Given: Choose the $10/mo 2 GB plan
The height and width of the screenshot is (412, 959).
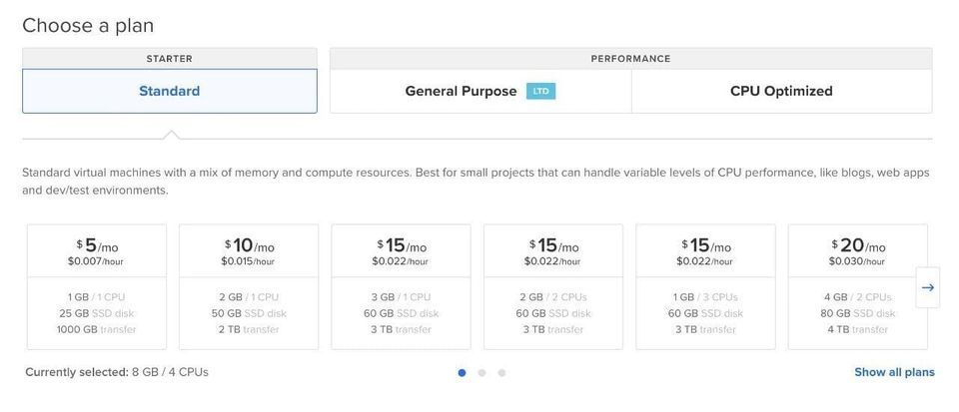Looking at the screenshot, I should (x=249, y=286).
